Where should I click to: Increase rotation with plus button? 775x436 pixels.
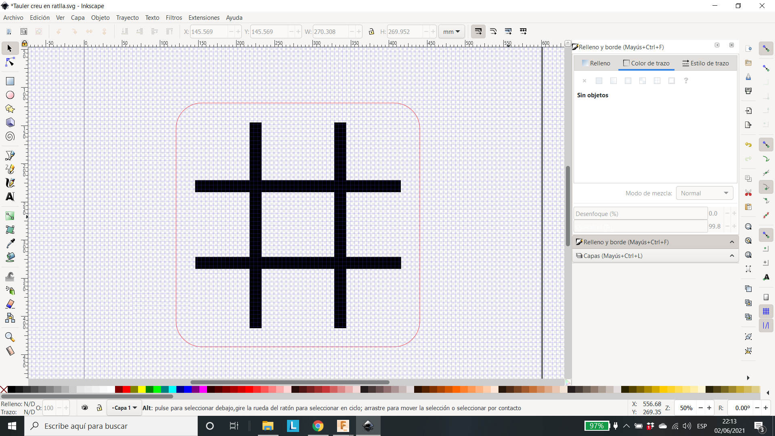coord(766,408)
